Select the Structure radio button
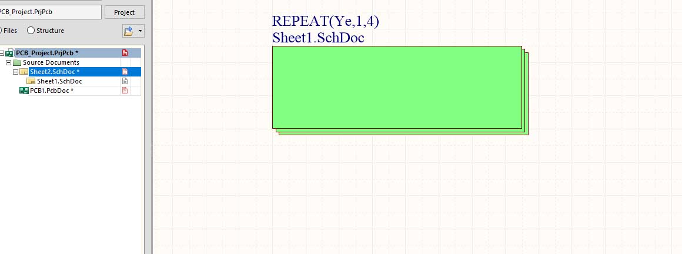The image size is (682, 254). [31, 31]
